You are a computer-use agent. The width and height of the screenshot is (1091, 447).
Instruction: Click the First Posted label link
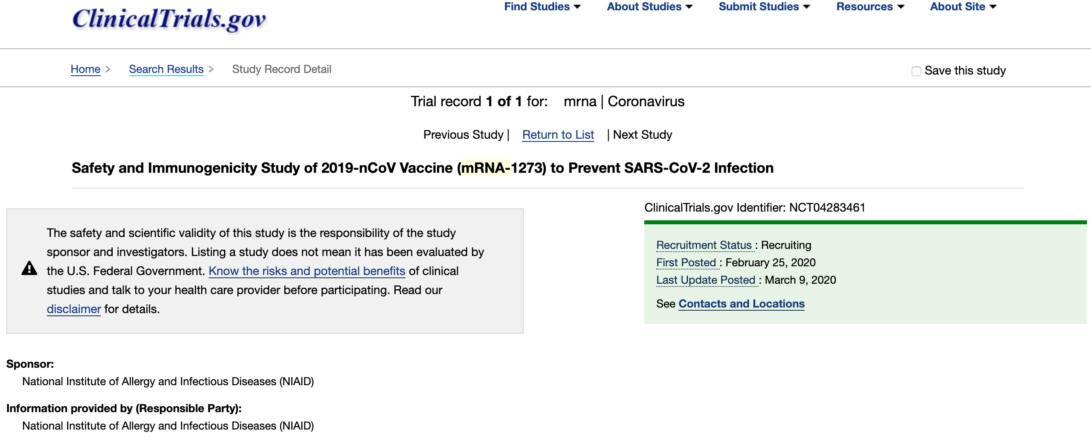[x=686, y=262]
